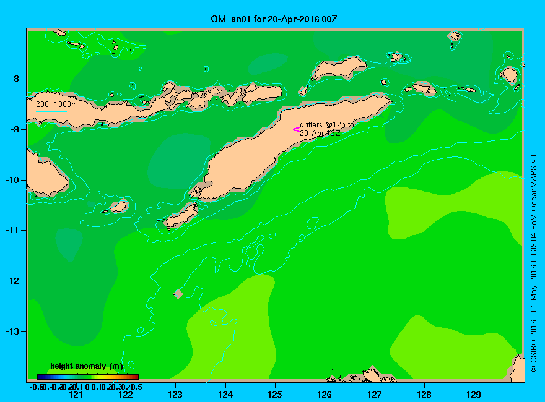545x402 pixels.
Task: Click the 'height anomaly (m)' colorbar label
Action: 87,366
